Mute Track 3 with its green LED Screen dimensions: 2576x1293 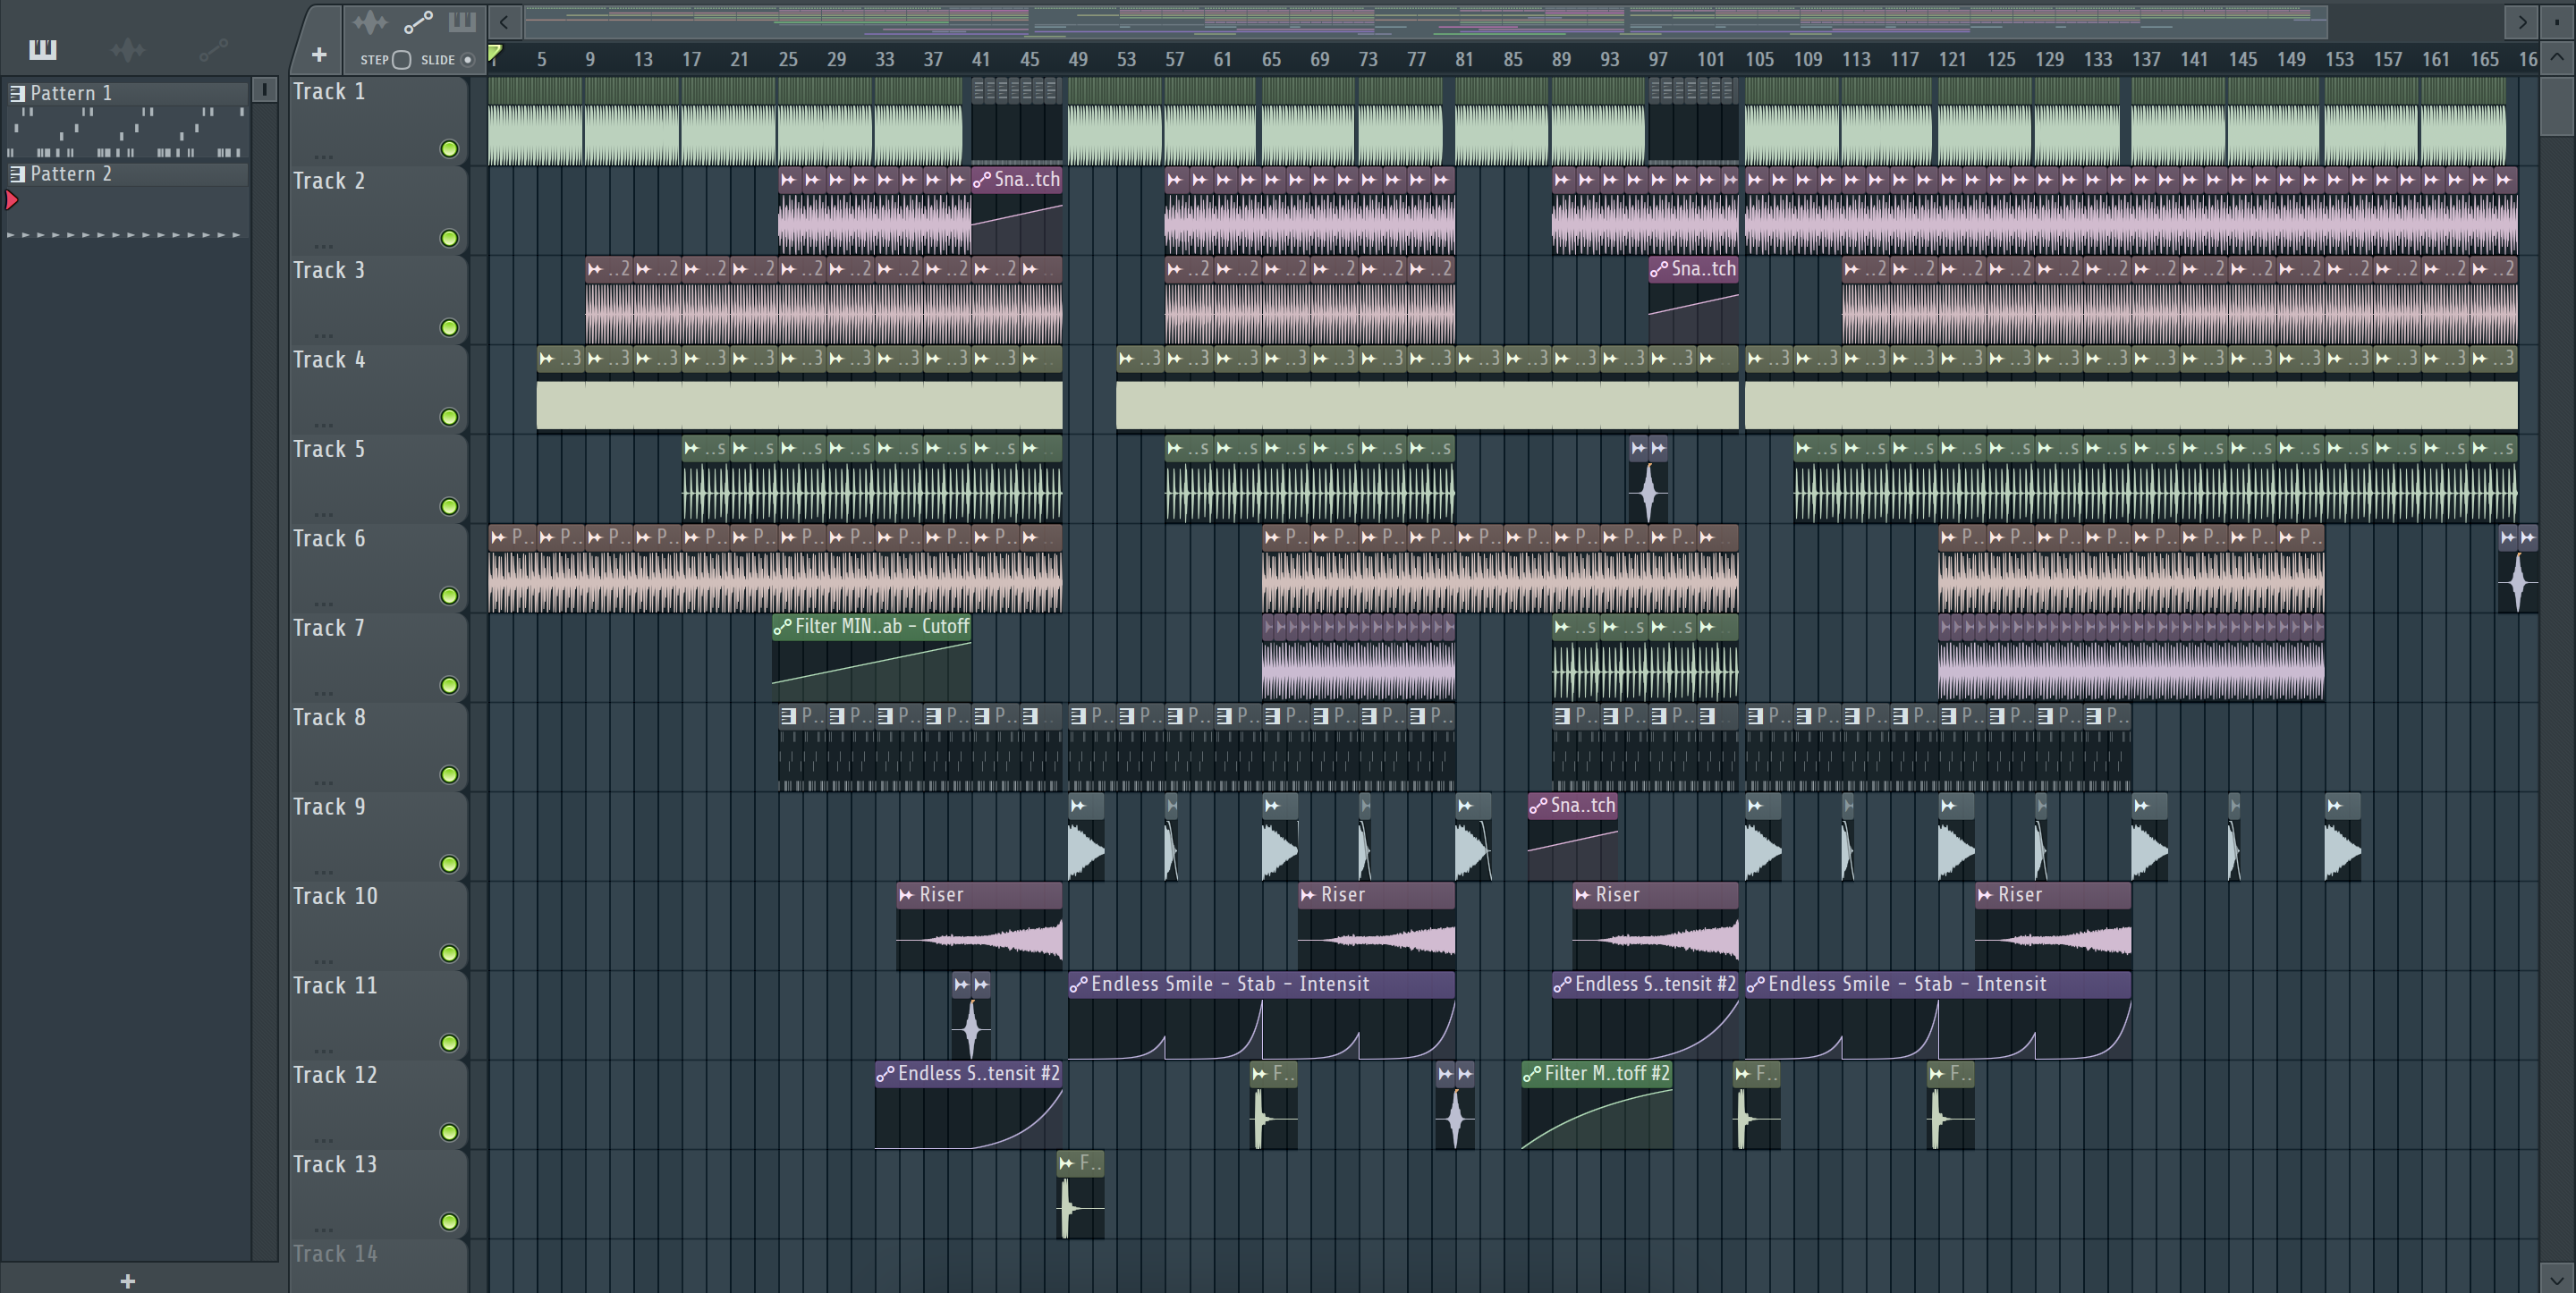[x=449, y=328]
